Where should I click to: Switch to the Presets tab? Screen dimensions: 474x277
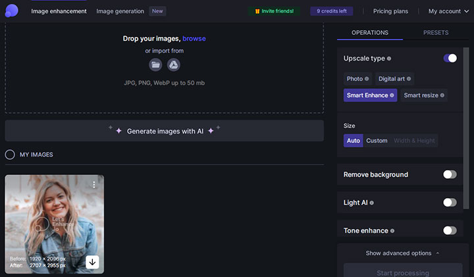tap(436, 33)
